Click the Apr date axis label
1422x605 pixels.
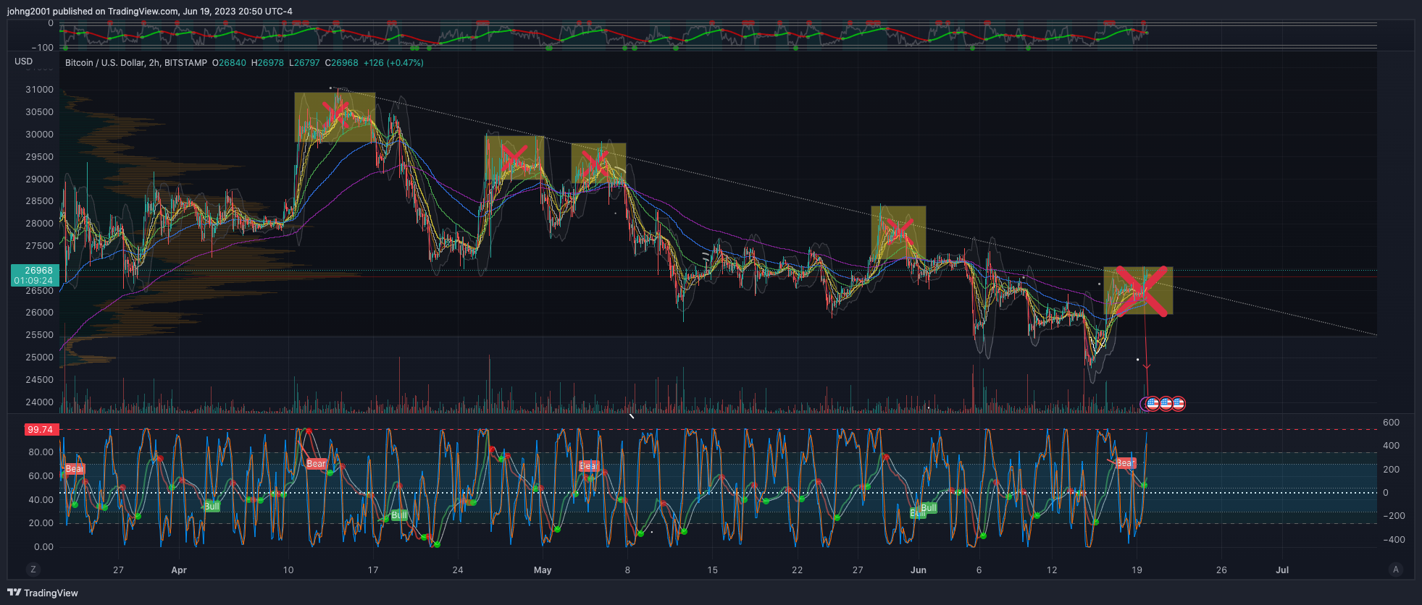(x=179, y=570)
